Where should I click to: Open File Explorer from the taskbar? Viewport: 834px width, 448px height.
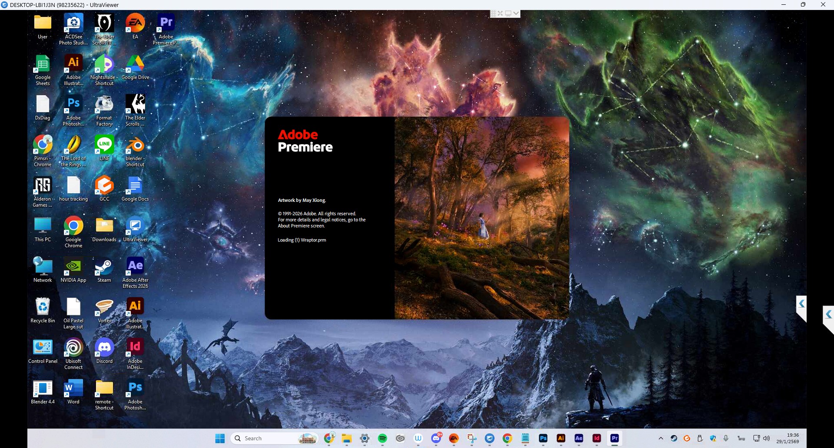coord(346,438)
